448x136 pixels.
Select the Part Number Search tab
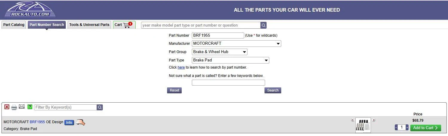click(47, 25)
